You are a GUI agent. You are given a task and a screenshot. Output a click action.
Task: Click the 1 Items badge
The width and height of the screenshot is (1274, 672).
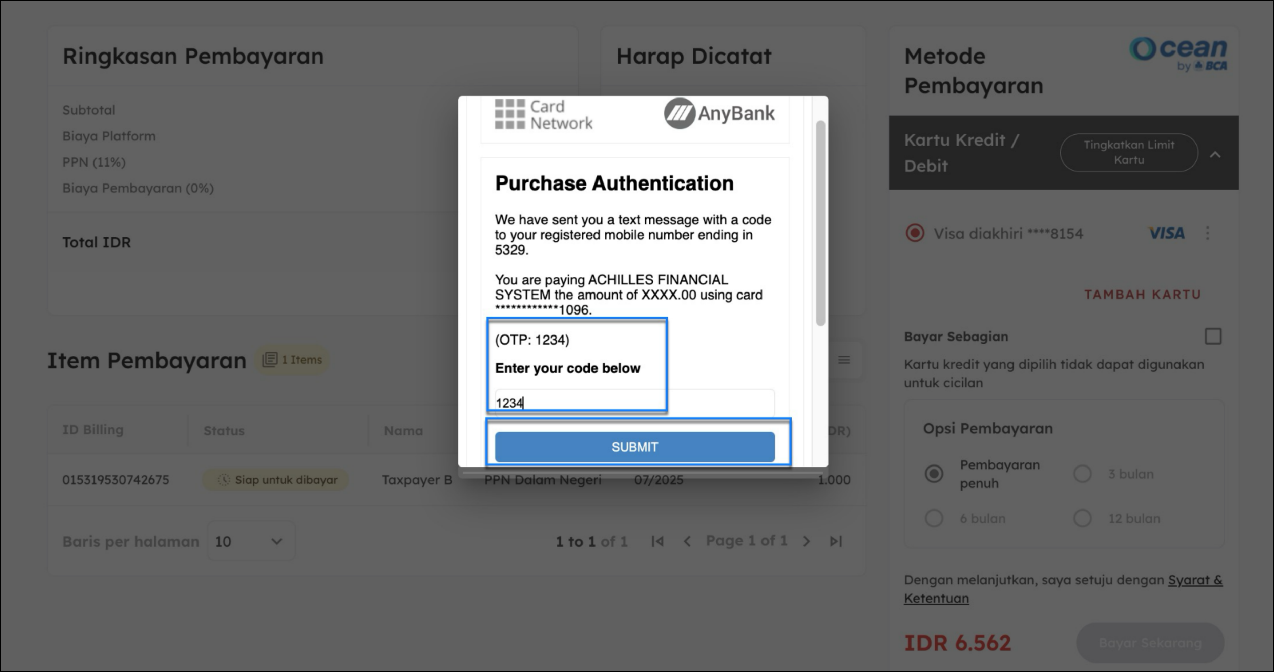(292, 360)
